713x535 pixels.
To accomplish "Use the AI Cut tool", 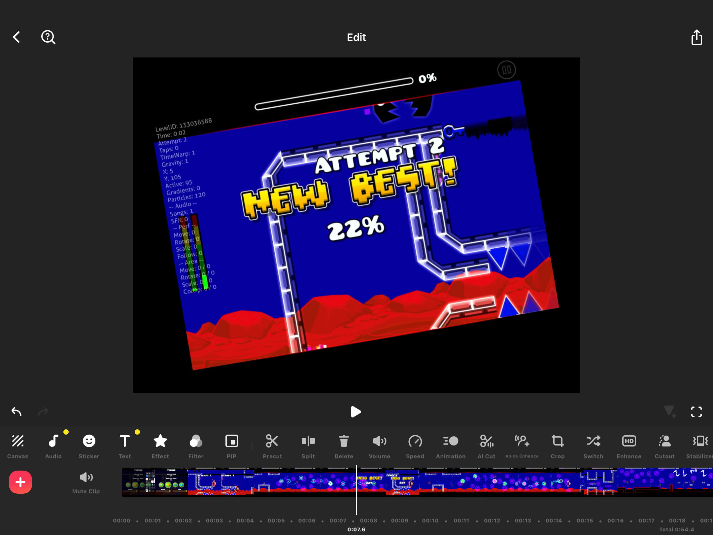I will [x=487, y=446].
